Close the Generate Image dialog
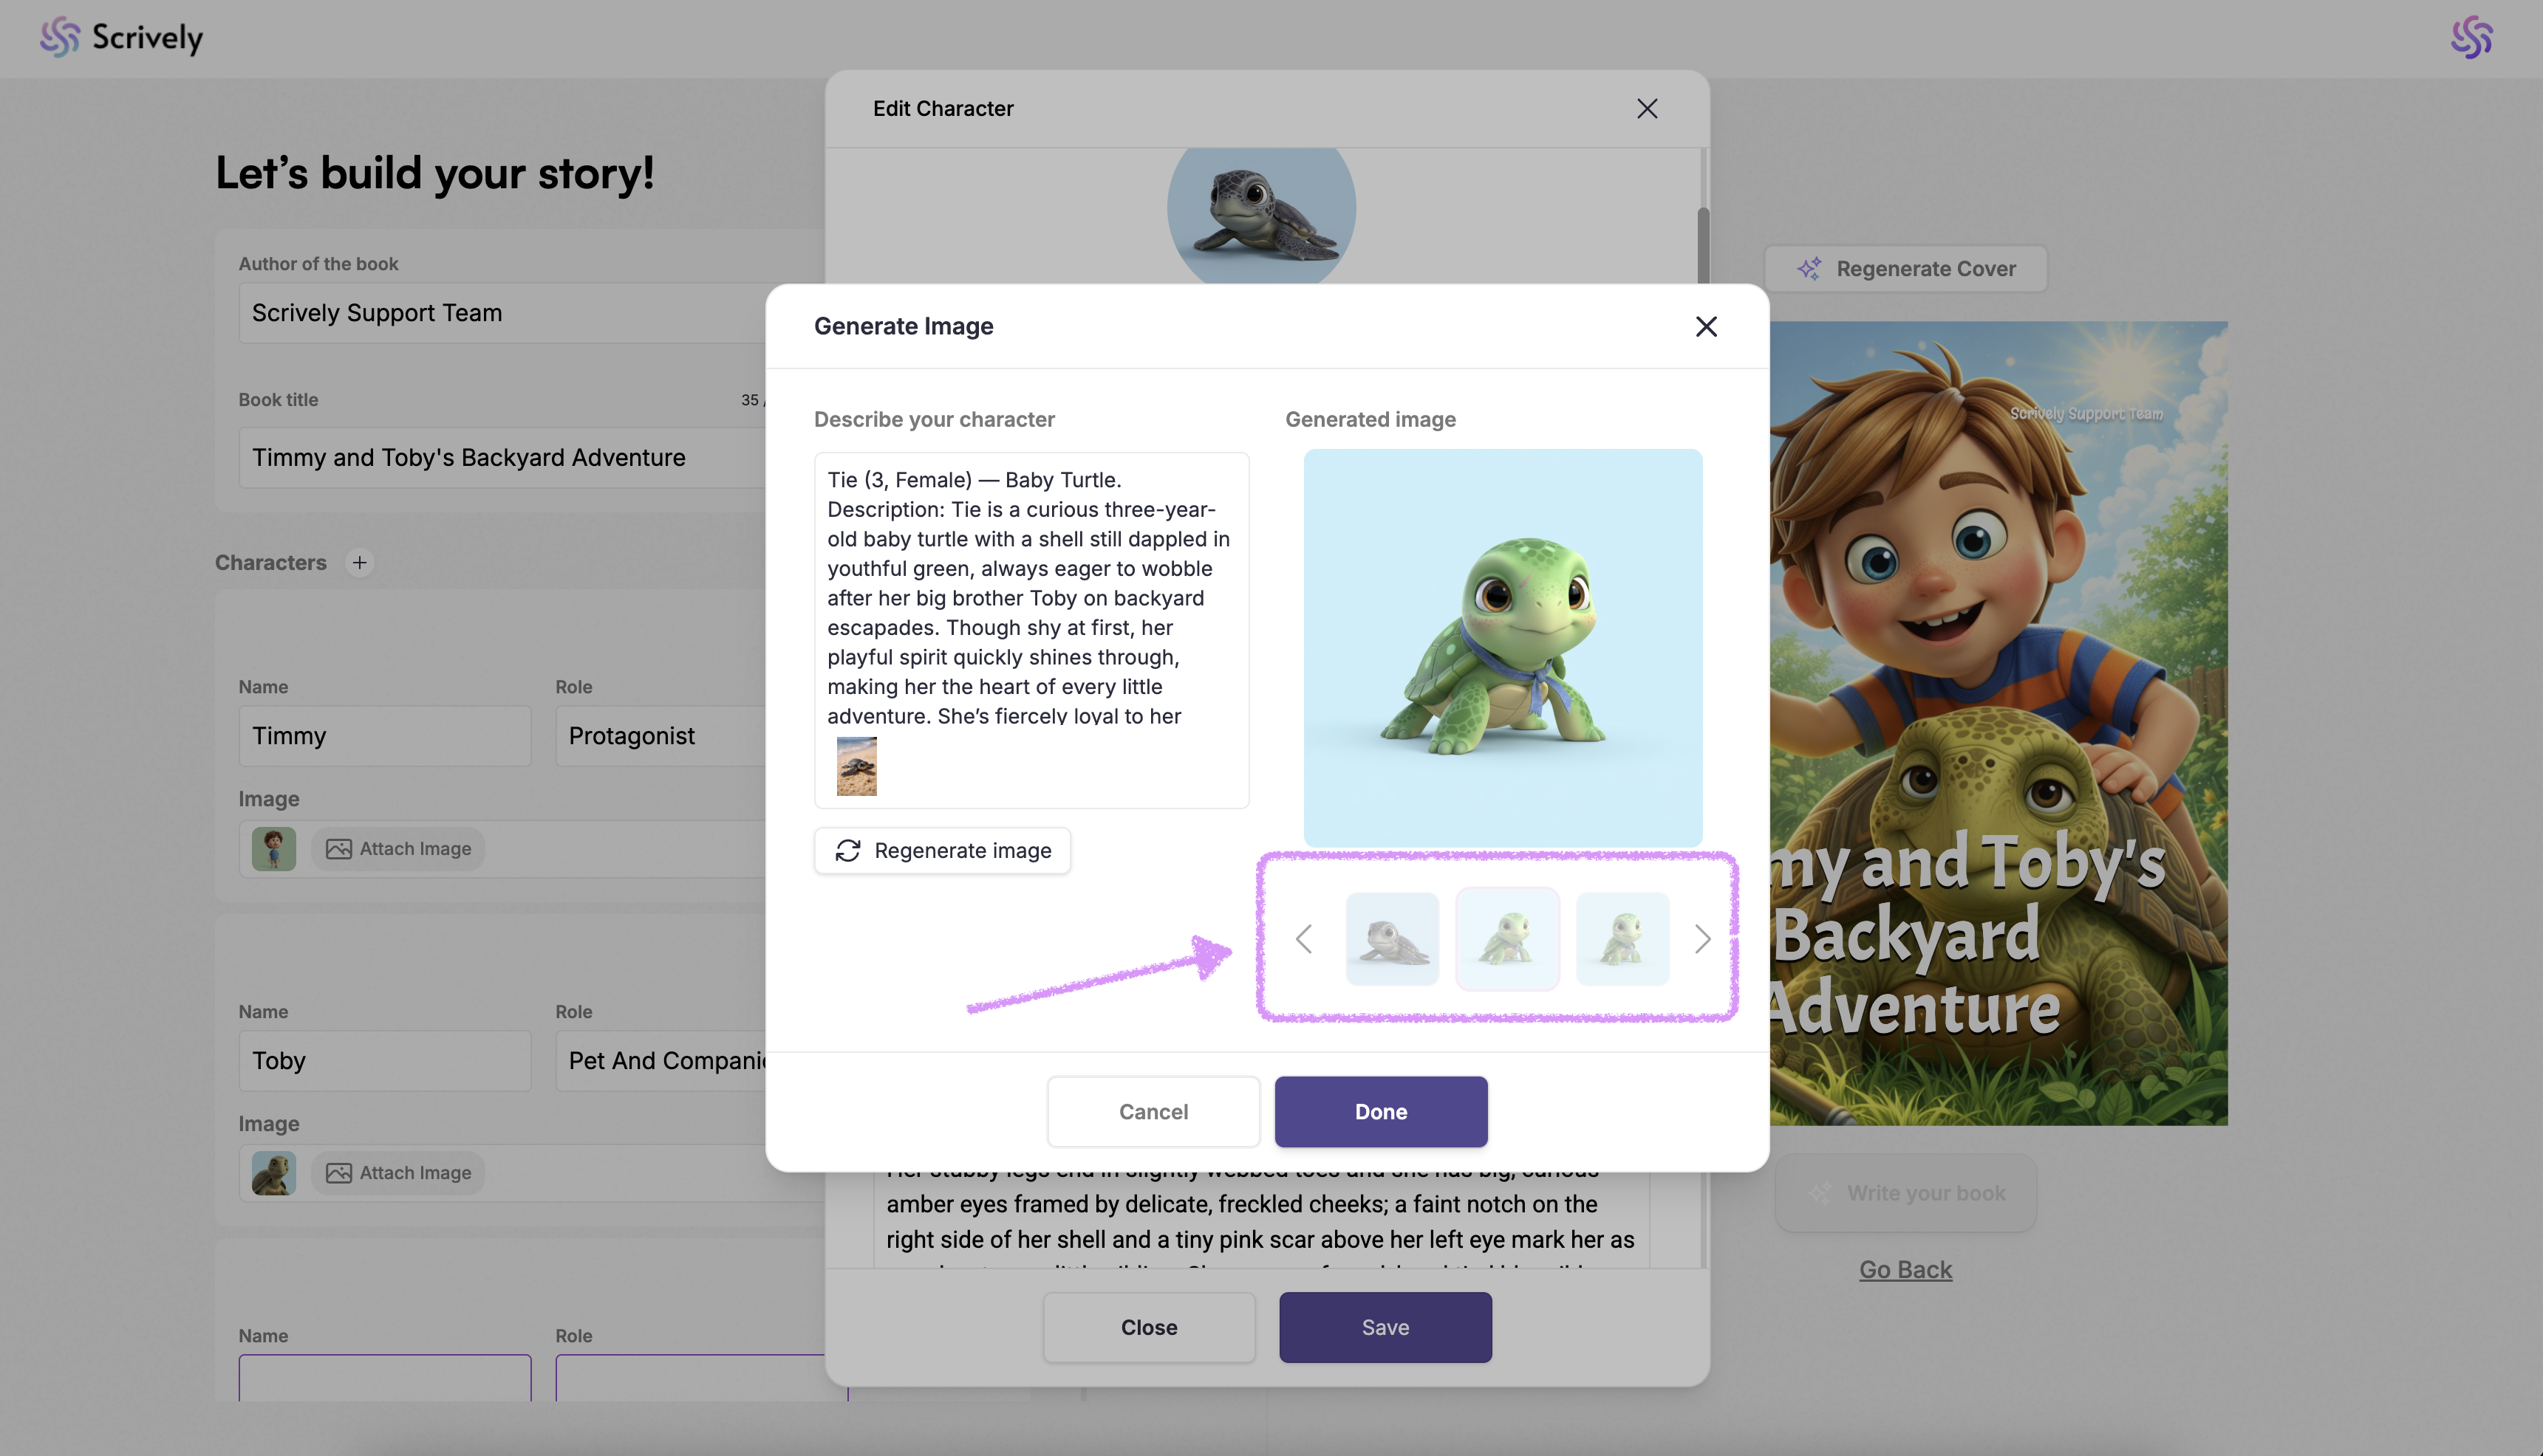Image resolution: width=2543 pixels, height=1456 pixels. tap(1706, 327)
